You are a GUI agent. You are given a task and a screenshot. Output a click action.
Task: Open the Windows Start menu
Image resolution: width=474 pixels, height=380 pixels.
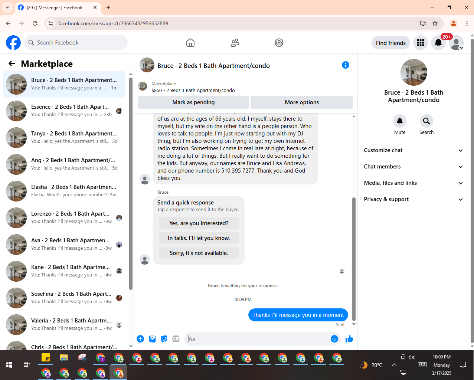tap(9, 365)
